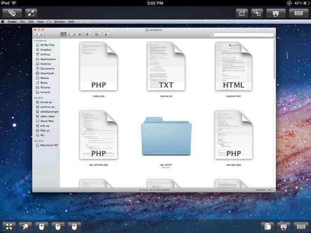Open the remote sessions list icon

[12, 13]
